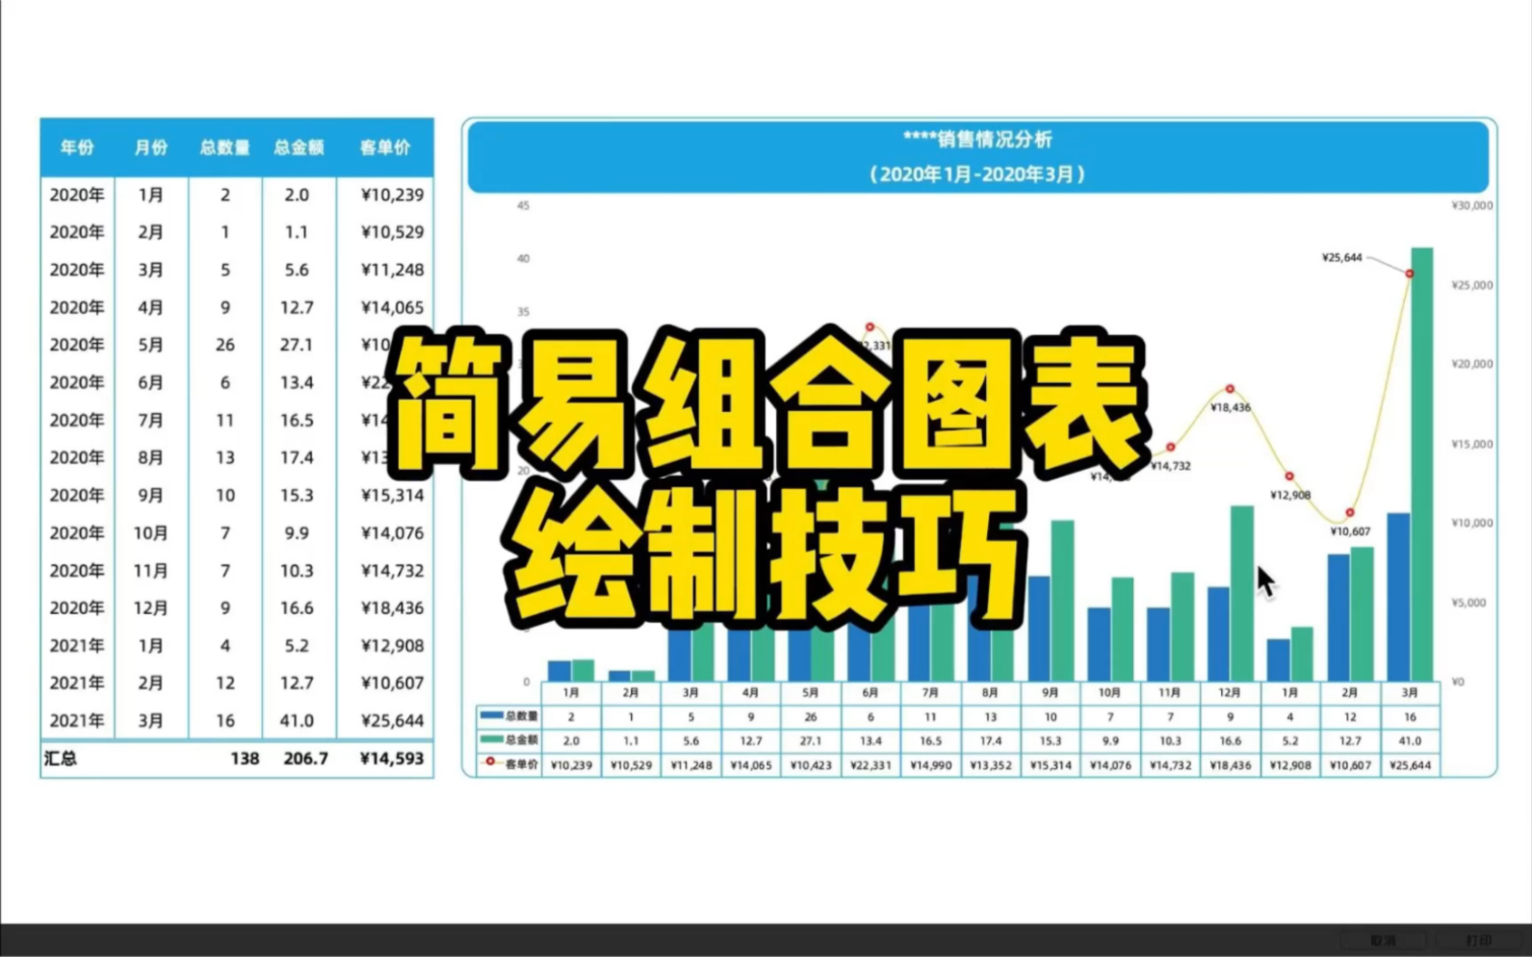The image size is (1532, 957).
Task: Click ¥15,314 in left table's 9月 row
Action: 392,495
